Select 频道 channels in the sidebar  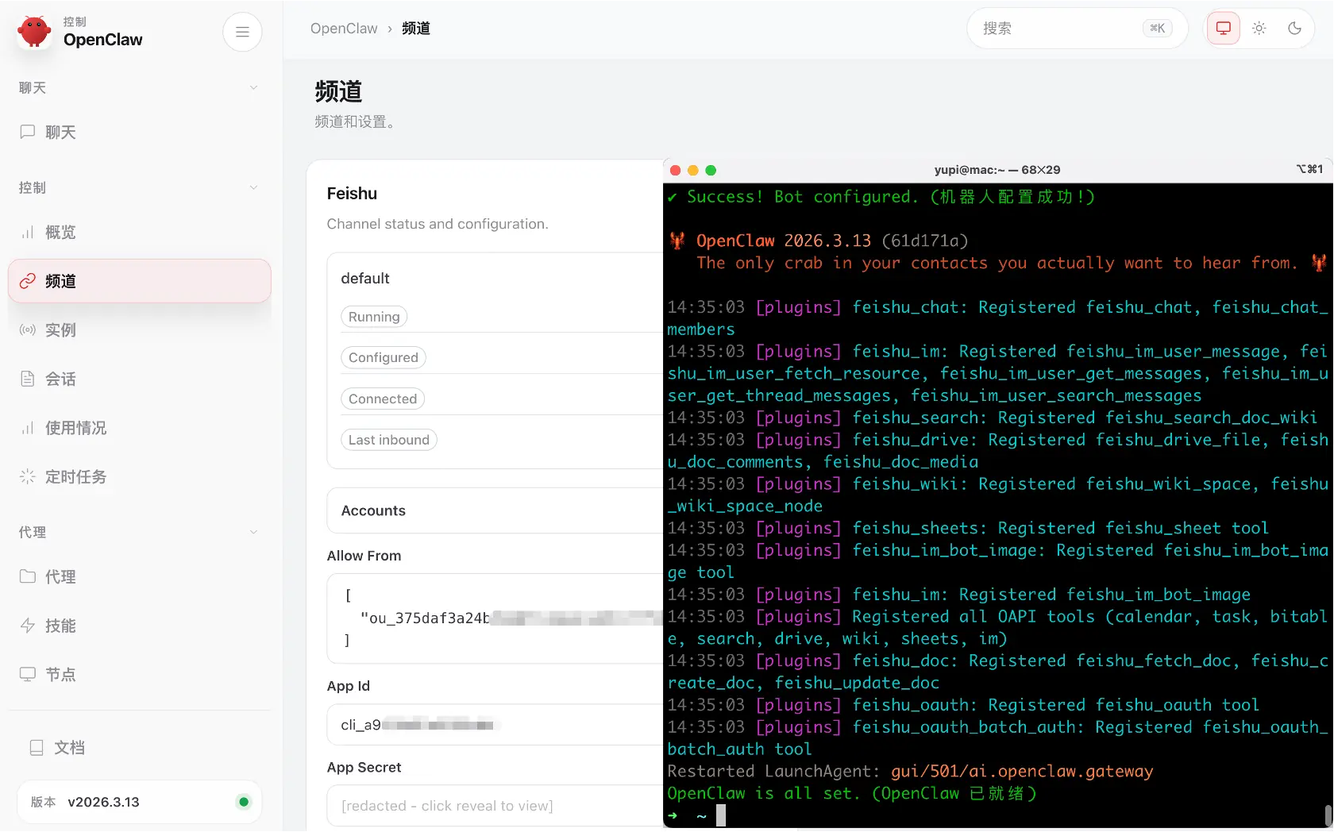[x=140, y=281]
